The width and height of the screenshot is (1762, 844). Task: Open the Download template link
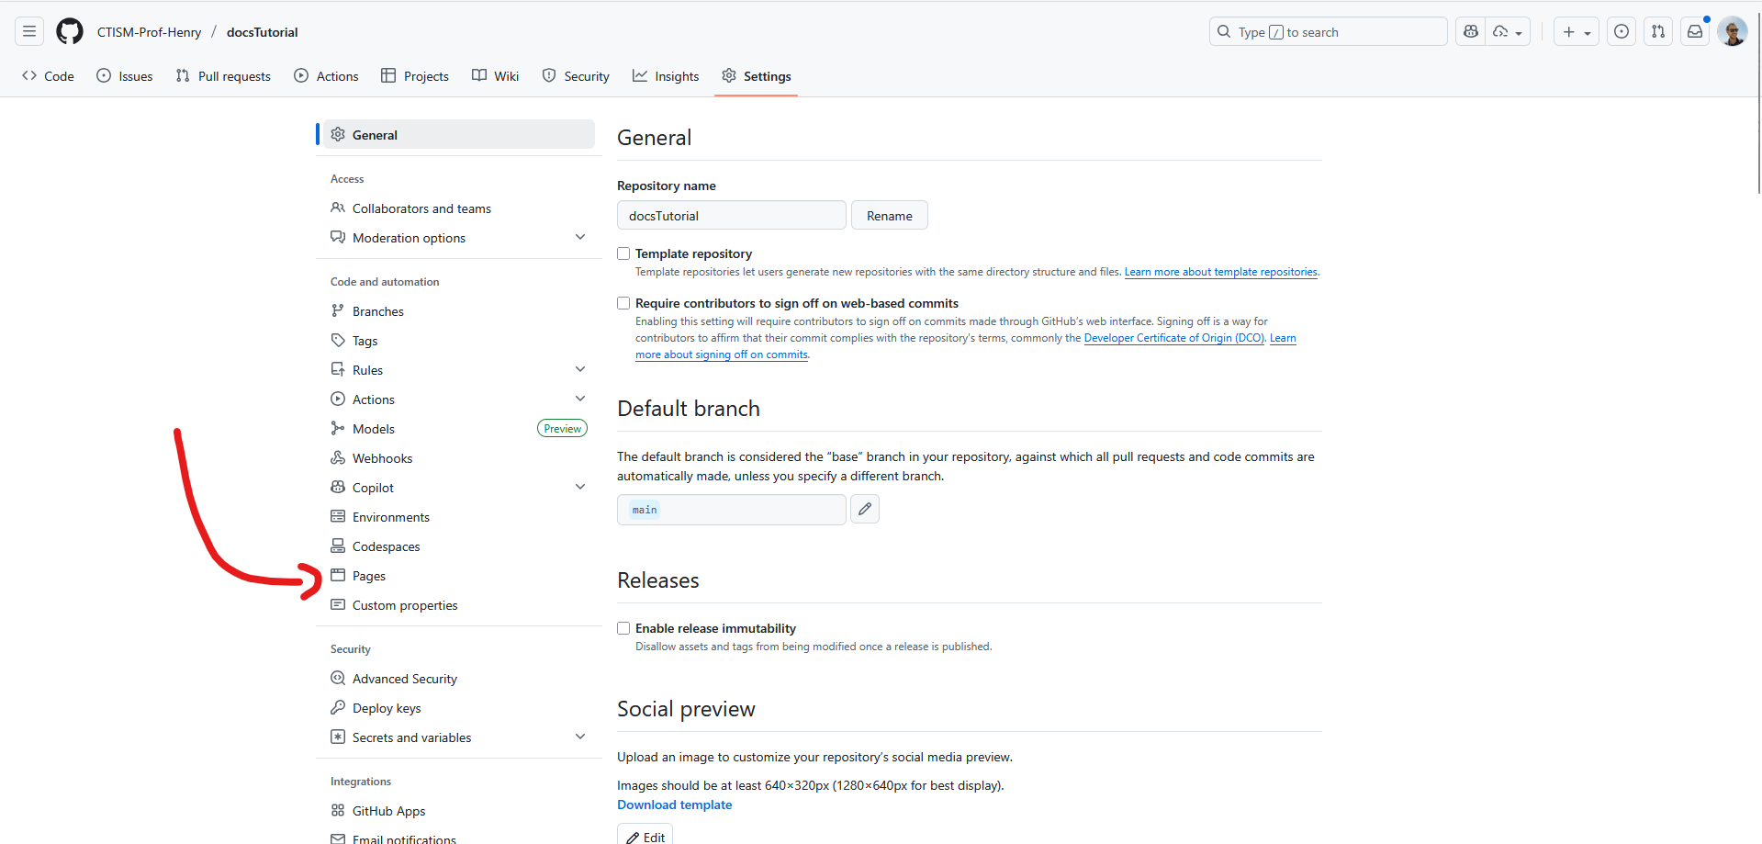click(x=674, y=805)
